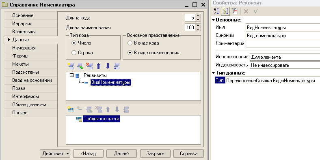Open the Интерфейсы tab
This screenshot has width=320, height=160.
coord(30,96)
